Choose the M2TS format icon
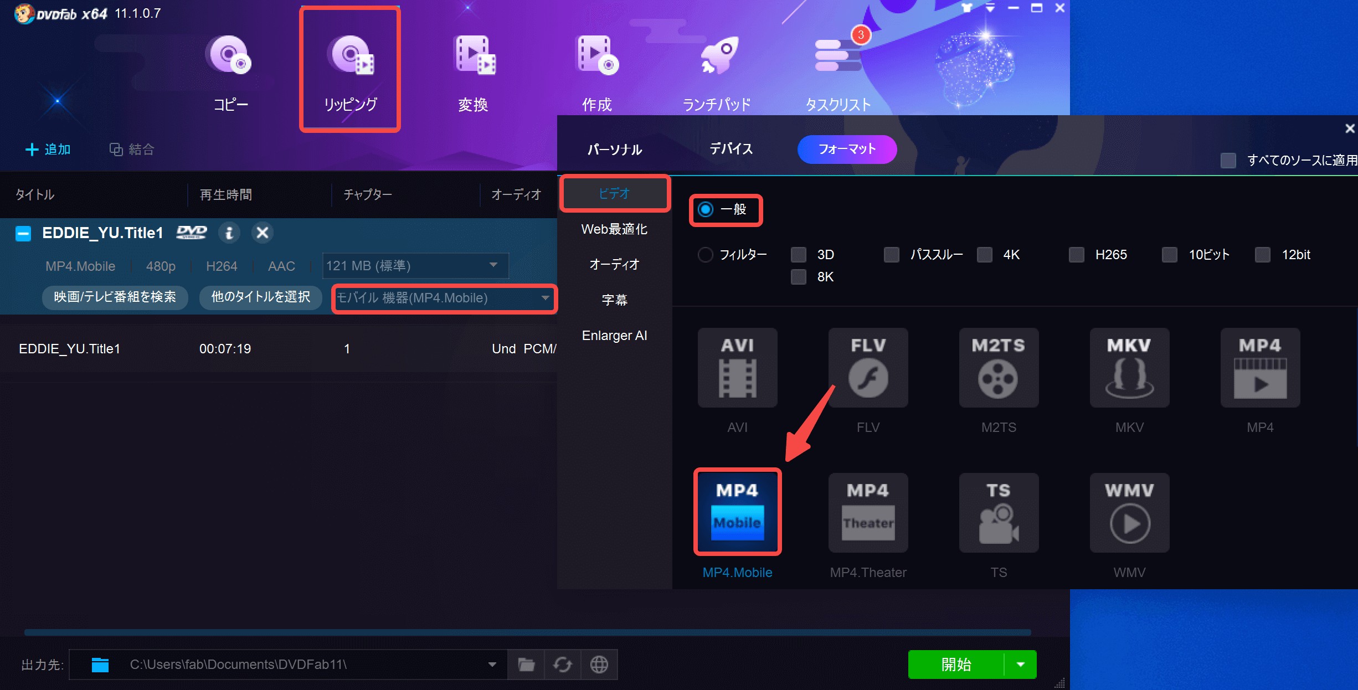This screenshot has width=1358, height=690. (999, 368)
